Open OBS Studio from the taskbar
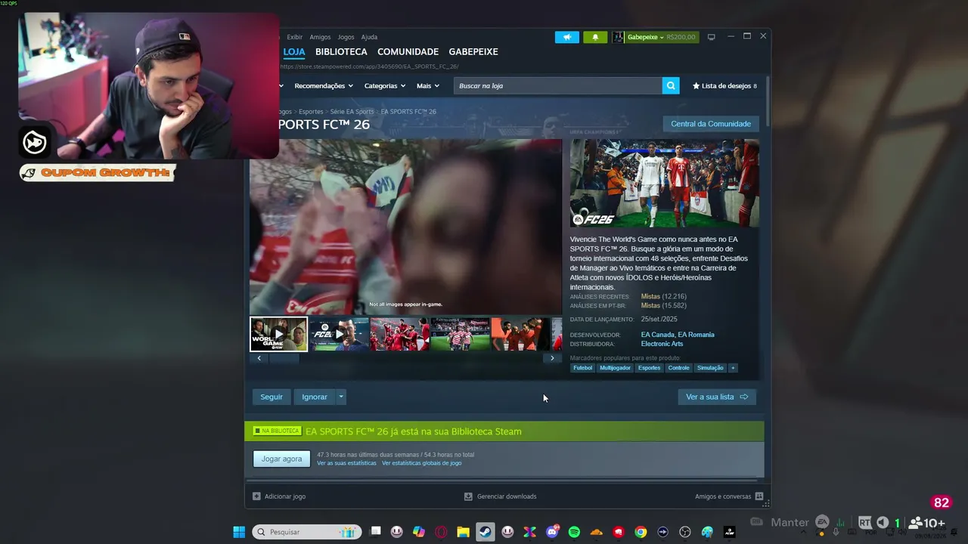 [x=685, y=532]
